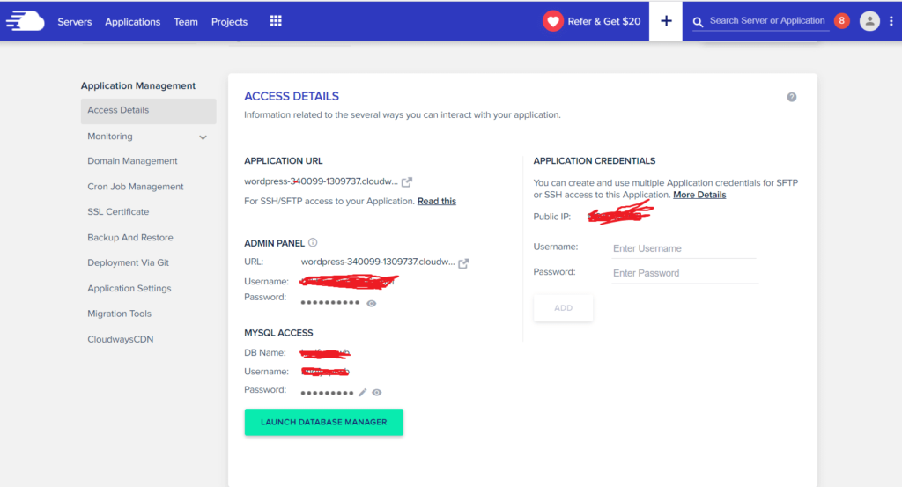
Task: Open the Servers menu
Action: pos(75,22)
